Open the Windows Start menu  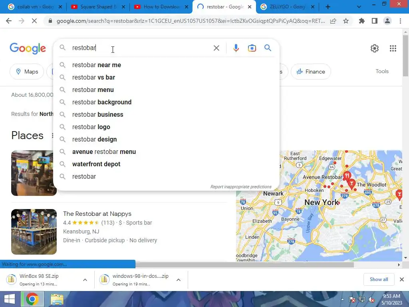tap(10, 299)
